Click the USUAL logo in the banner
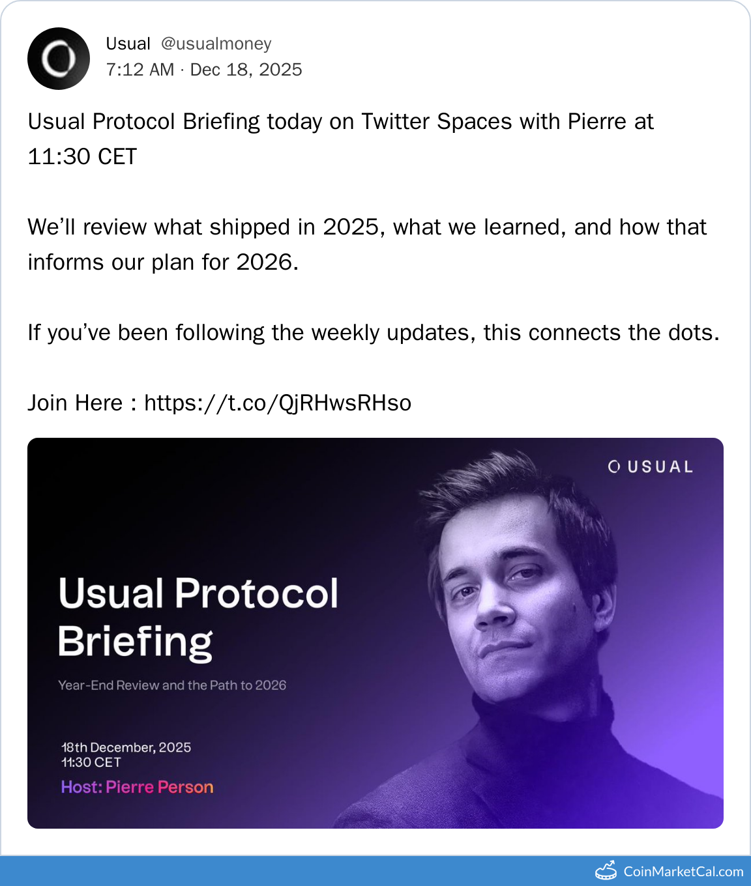 coord(651,466)
